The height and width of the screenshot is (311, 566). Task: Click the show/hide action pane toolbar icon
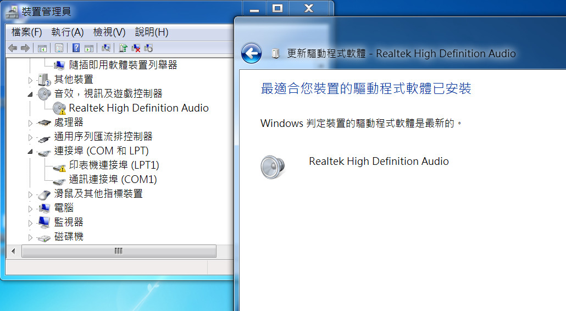coord(89,48)
